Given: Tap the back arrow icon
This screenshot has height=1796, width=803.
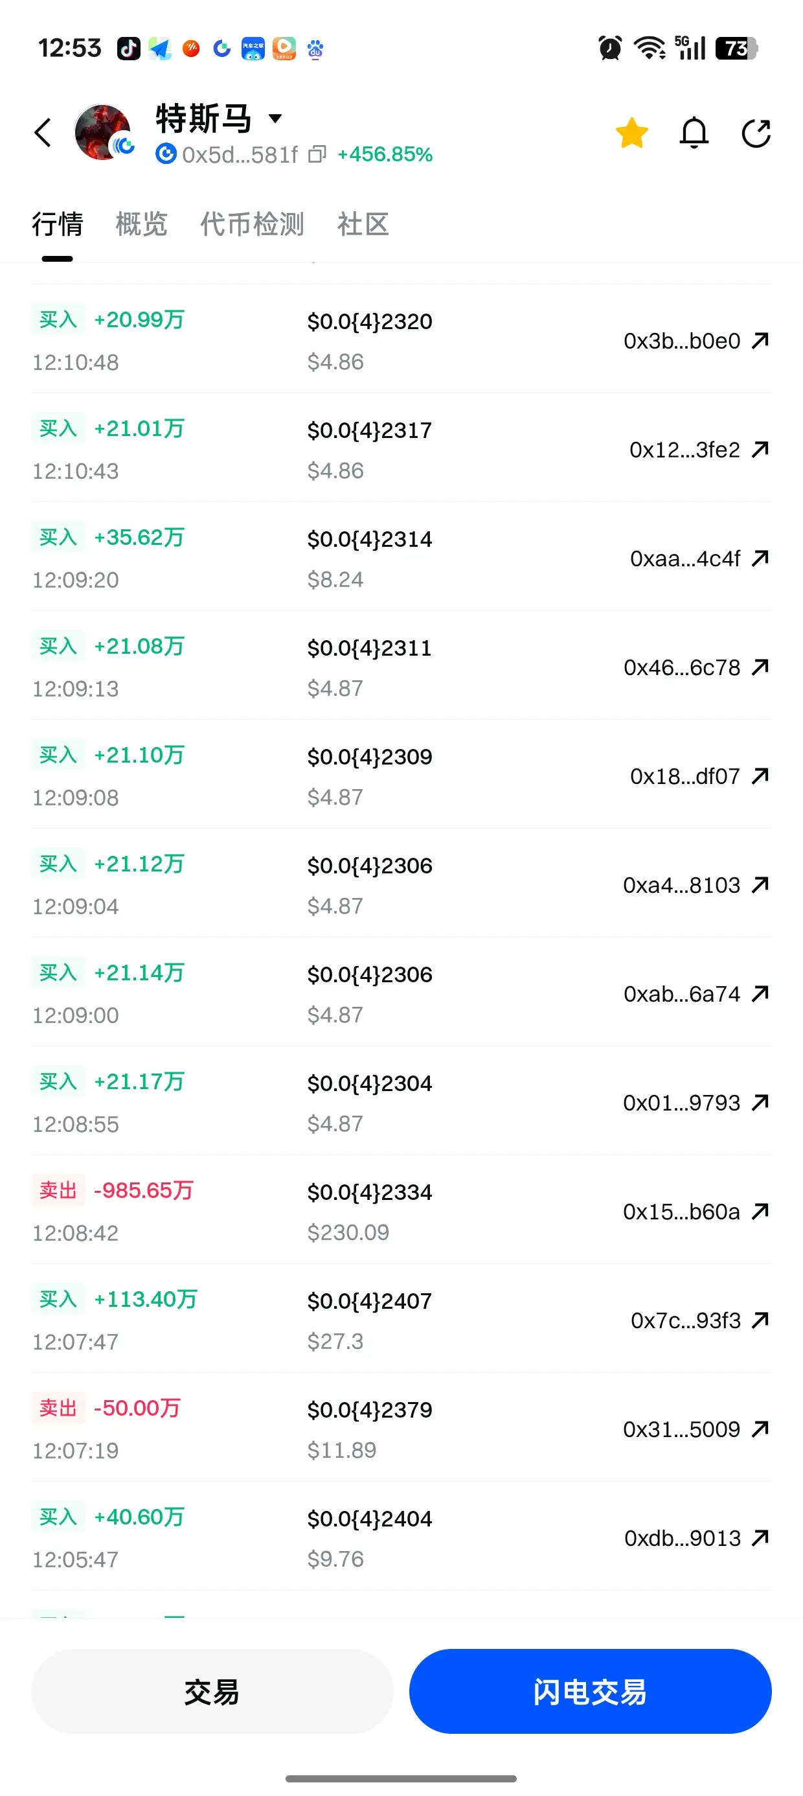Looking at the screenshot, I should tap(43, 132).
